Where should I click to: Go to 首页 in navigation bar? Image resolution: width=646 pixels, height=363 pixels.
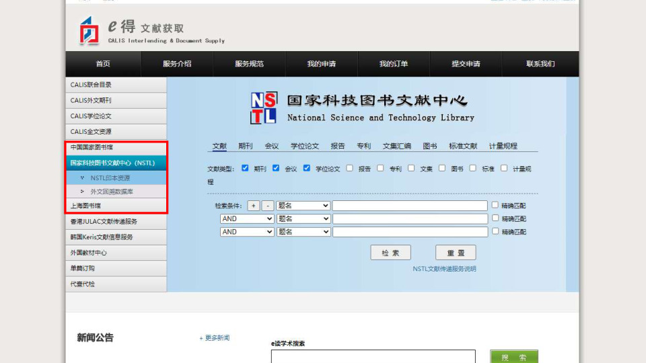(103, 64)
